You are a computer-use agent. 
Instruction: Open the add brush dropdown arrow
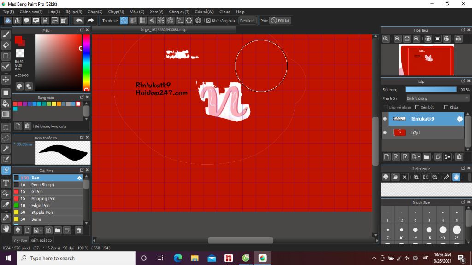pos(41,230)
